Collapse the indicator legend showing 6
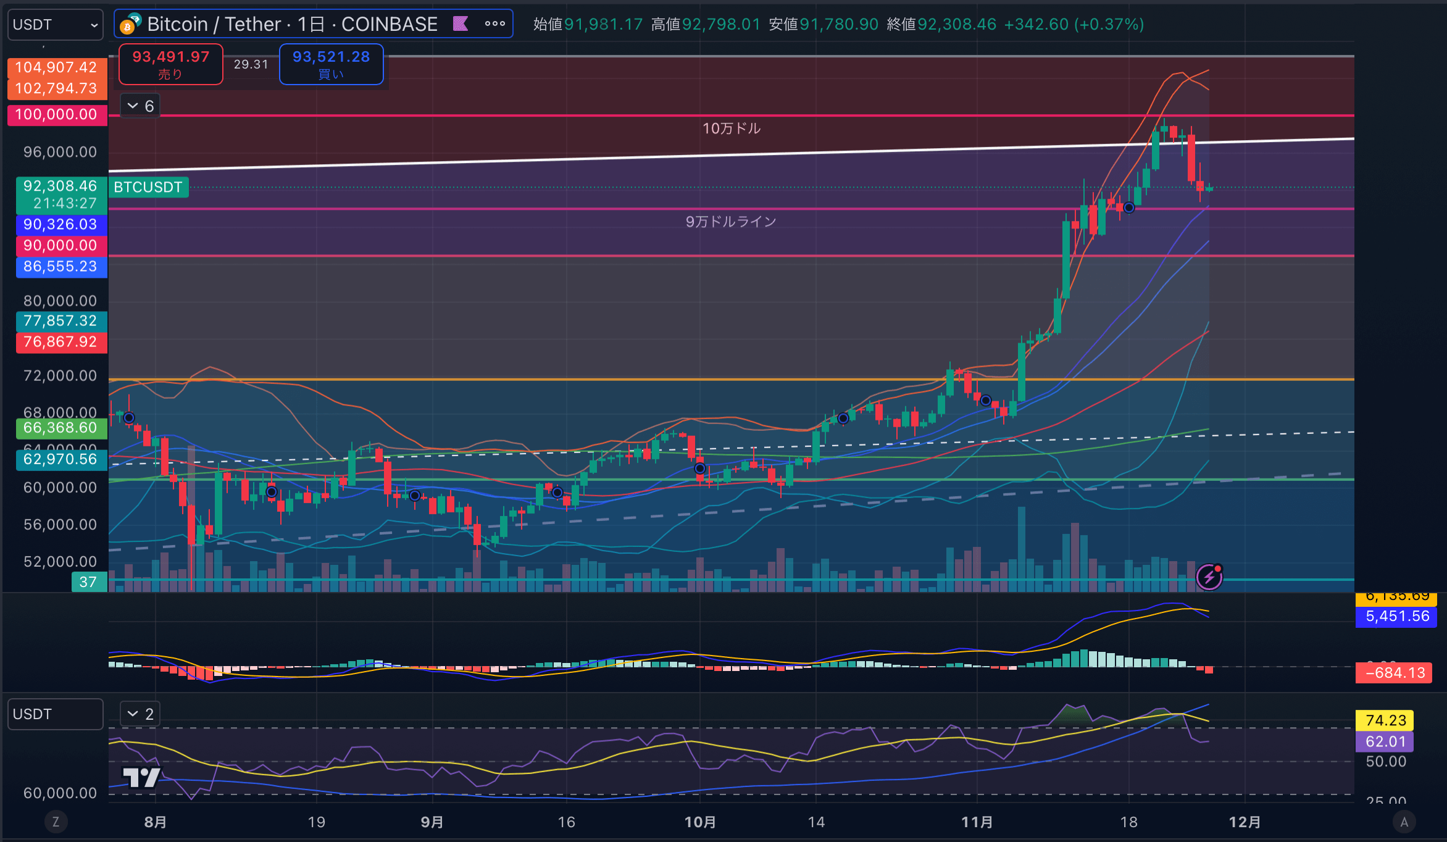This screenshot has height=842, width=1447. click(140, 106)
